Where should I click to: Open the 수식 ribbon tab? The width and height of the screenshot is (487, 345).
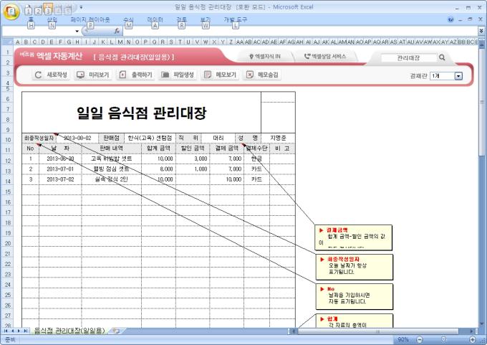128,19
